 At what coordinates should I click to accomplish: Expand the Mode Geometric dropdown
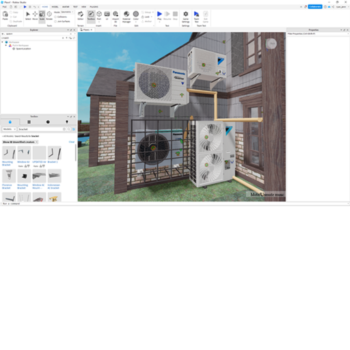point(67,12)
